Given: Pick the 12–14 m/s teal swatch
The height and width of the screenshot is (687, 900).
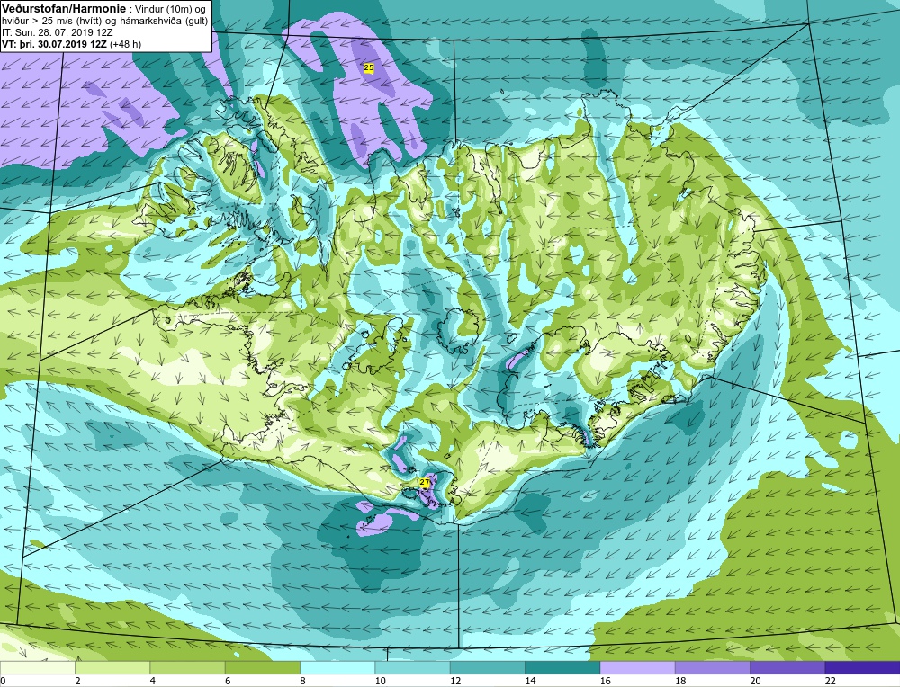Looking at the screenshot, I should point(487,667).
